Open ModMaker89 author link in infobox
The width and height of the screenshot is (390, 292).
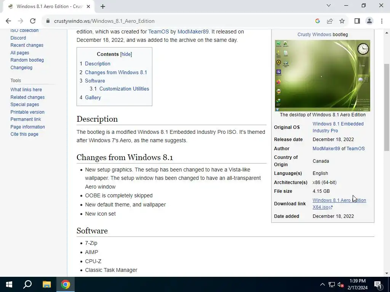click(326, 149)
